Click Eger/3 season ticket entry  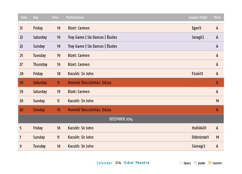tap(196, 28)
